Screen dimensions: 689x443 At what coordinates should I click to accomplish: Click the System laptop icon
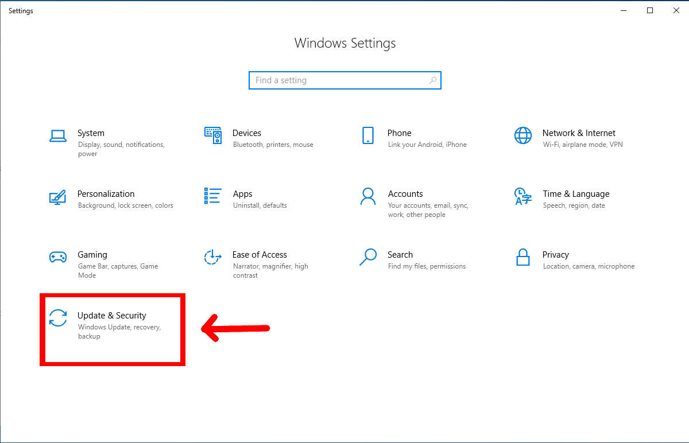58,136
